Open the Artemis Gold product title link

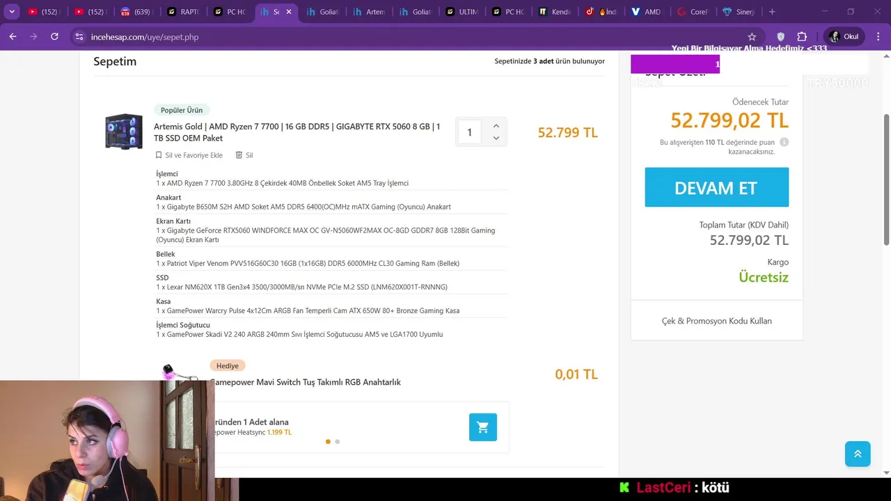point(297,132)
